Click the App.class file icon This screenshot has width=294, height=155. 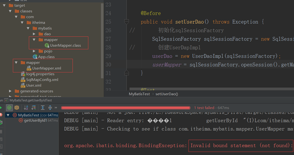point(35,57)
